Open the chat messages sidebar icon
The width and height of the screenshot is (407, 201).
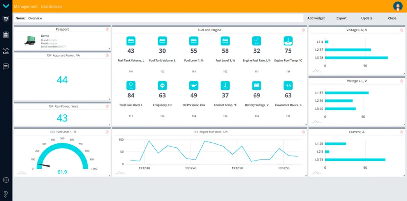[6, 67]
